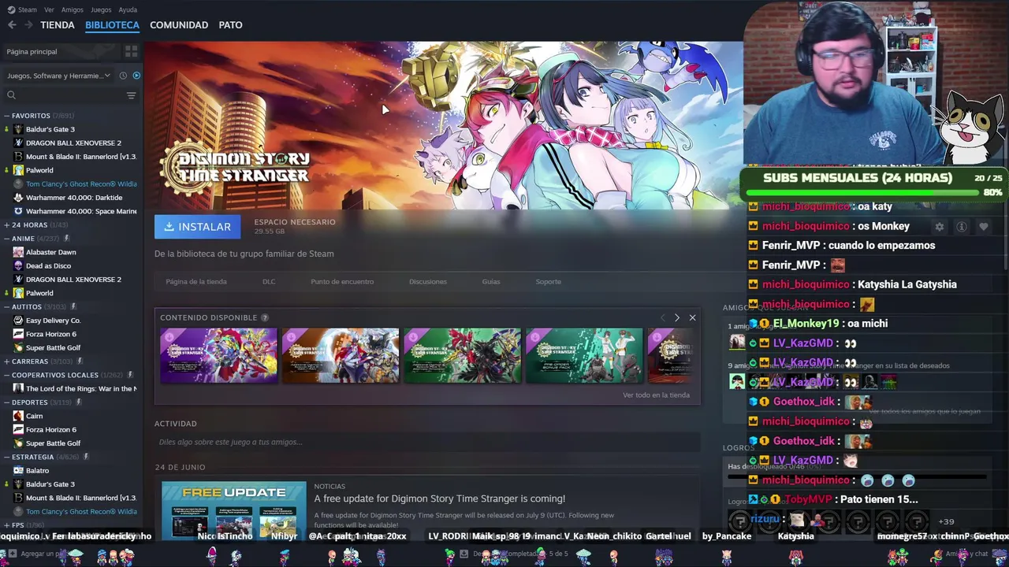This screenshot has height=567, width=1009.
Task: Collapse the DEPORTES collection
Action: 7,402
